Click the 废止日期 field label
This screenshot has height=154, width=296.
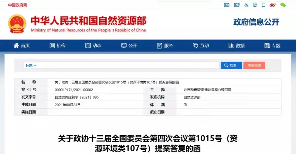click(x=157, y=112)
